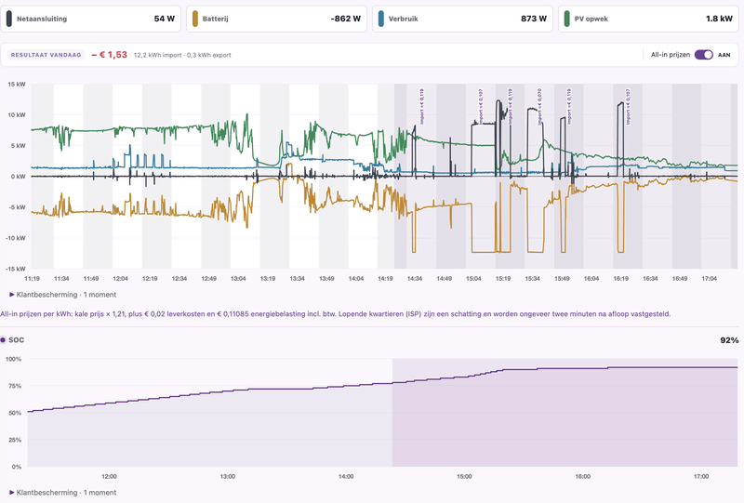The width and height of the screenshot is (744, 503).
Task: Click the 12:04 time tick
Action: coord(120,279)
